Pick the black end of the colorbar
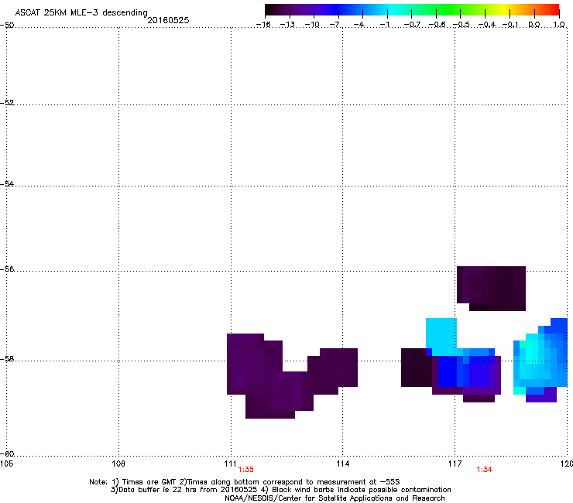This screenshot has width=573, height=503. click(273, 10)
